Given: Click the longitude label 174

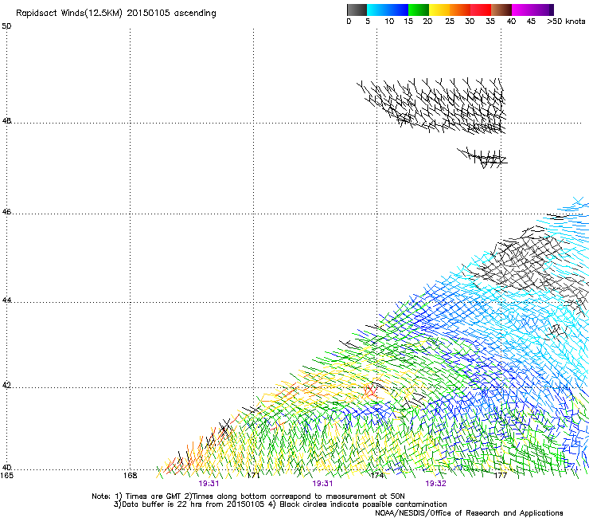Looking at the screenshot, I should (377, 476).
